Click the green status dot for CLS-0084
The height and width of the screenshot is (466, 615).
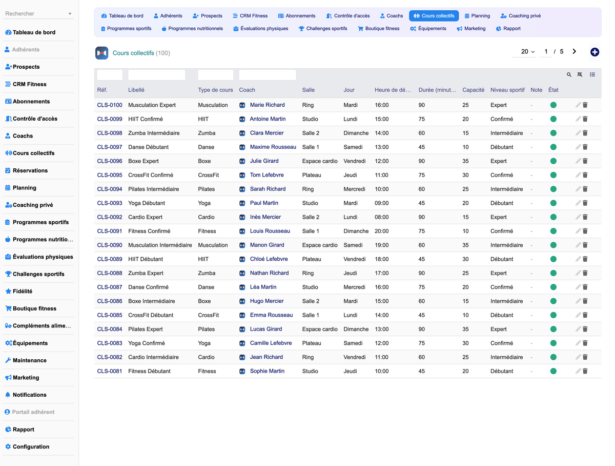point(553,329)
